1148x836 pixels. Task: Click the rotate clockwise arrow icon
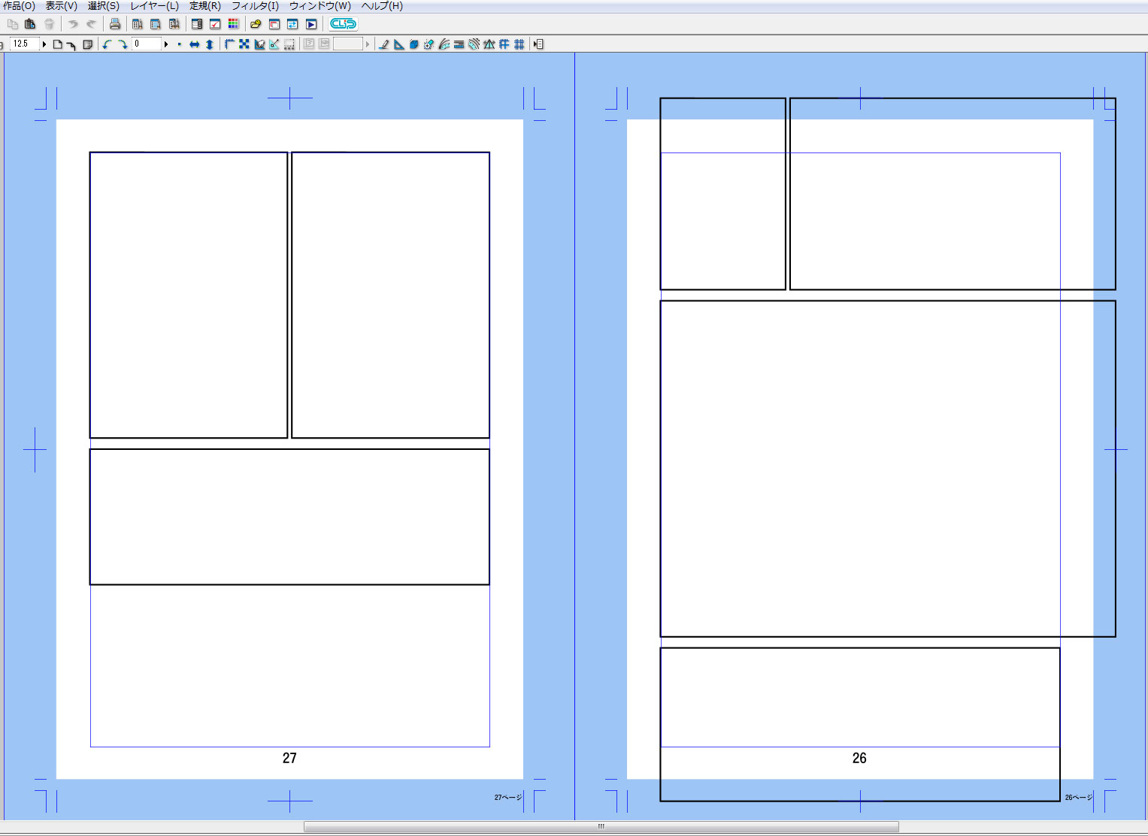[123, 44]
